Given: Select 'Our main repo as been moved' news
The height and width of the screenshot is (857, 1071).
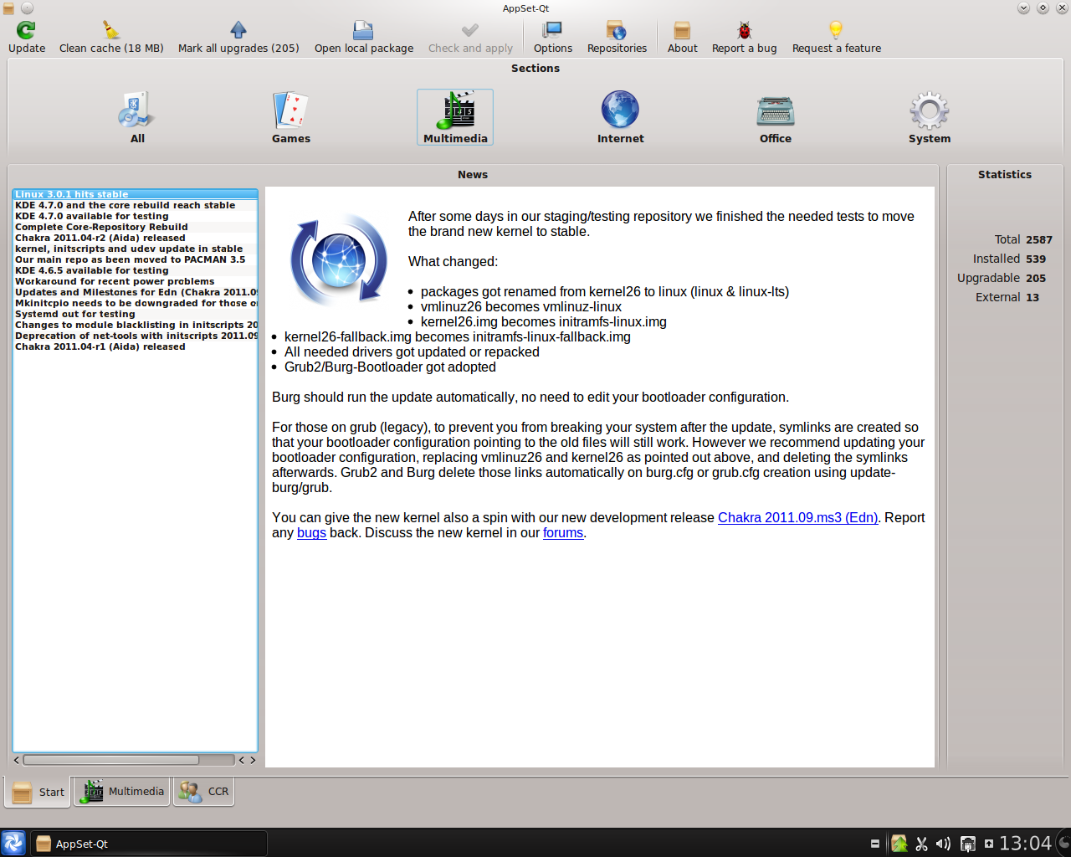Looking at the screenshot, I should tap(135, 259).
